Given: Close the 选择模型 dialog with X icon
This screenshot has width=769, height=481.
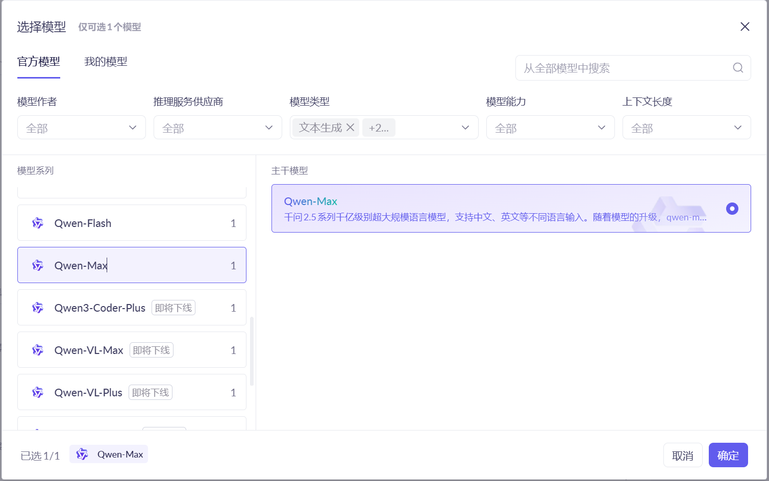Looking at the screenshot, I should pyautogui.click(x=745, y=27).
